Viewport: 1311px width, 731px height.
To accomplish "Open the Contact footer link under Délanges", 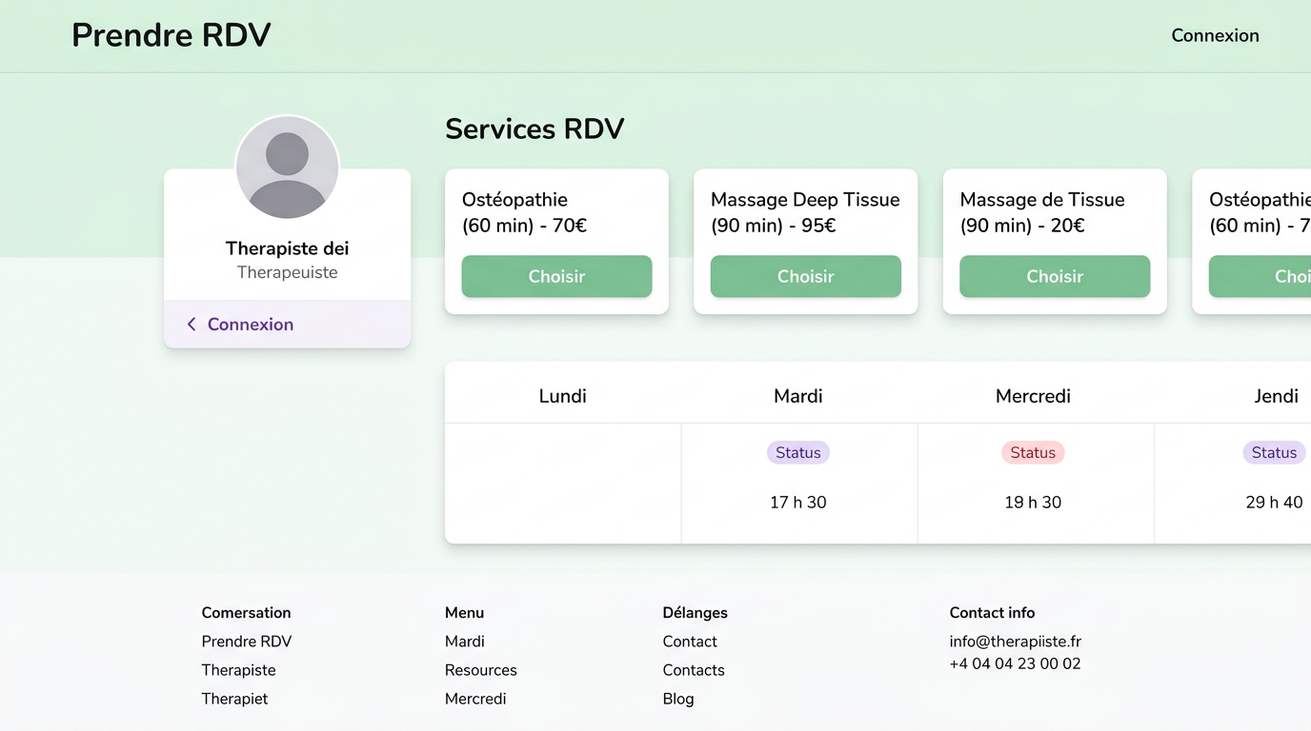I will (x=690, y=642).
